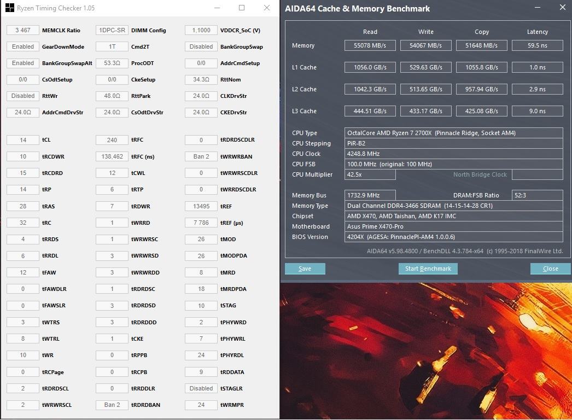Click the BIOS Version 4204X field
The height and width of the screenshot is (420, 572).
[453, 237]
